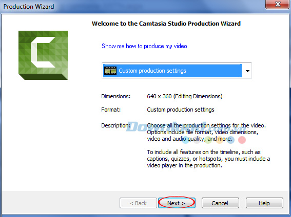
Task: Click the 'To include all features' paragraph
Action: click(208, 159)
